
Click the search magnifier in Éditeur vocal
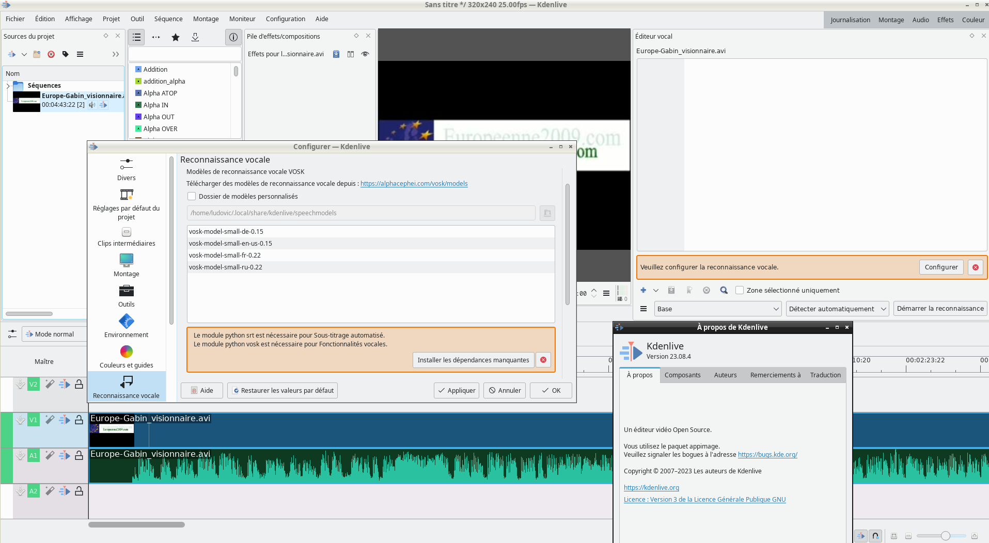pyautogui.click(x=724, y=290)
